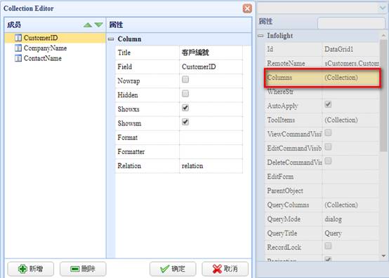The height and width of the screenshot is (278, 389).
Task: Edit the Relation value field
Action: (211, 166)
